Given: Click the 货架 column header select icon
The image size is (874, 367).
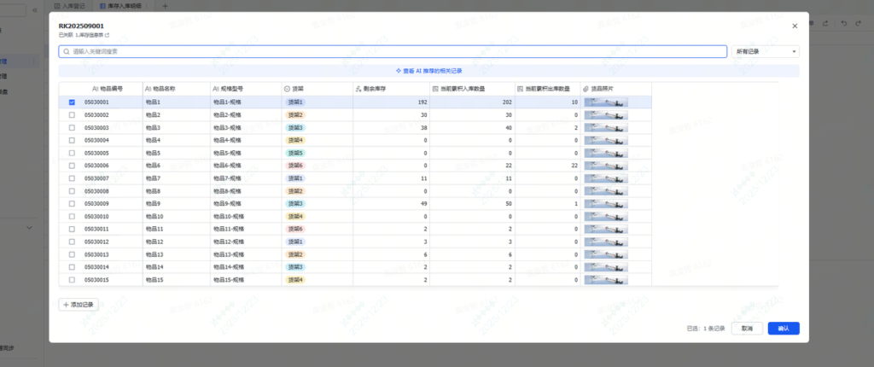Looking at the screenshot, I should pos(286,88).
